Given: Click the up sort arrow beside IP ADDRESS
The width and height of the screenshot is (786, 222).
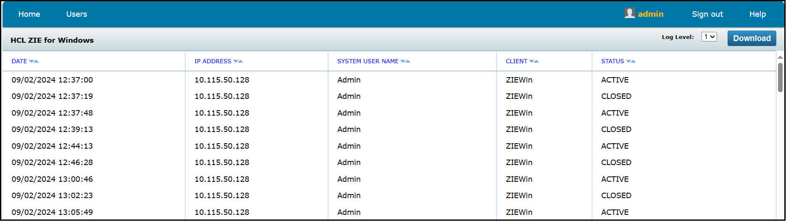Looking at the screenshot, I should point(241,62).
